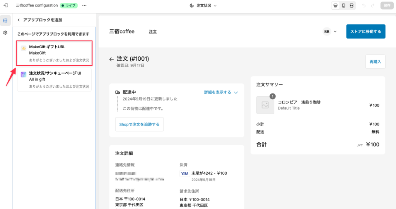The height and width of the screenshot is (209, 396).
Task: Click the 連絡先情報 label
Action: coord(125,165)
